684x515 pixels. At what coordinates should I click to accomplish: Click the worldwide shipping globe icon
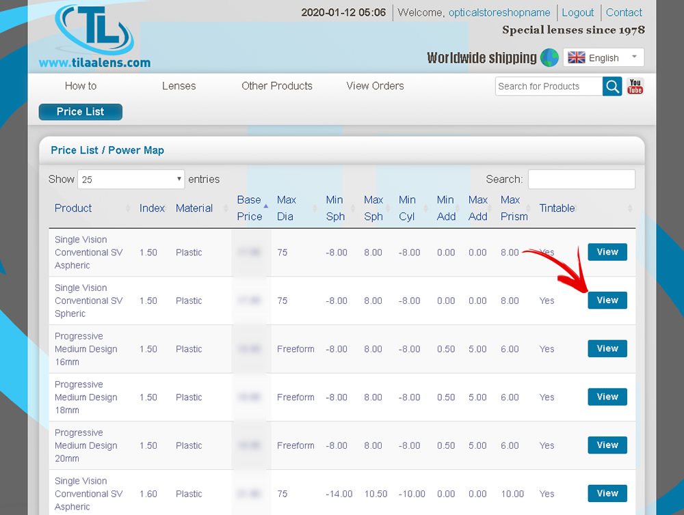click(x=549, y=58)
